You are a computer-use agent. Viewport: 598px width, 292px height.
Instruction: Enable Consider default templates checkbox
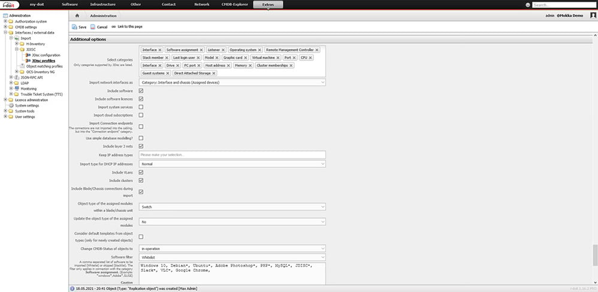pos(141,236)
